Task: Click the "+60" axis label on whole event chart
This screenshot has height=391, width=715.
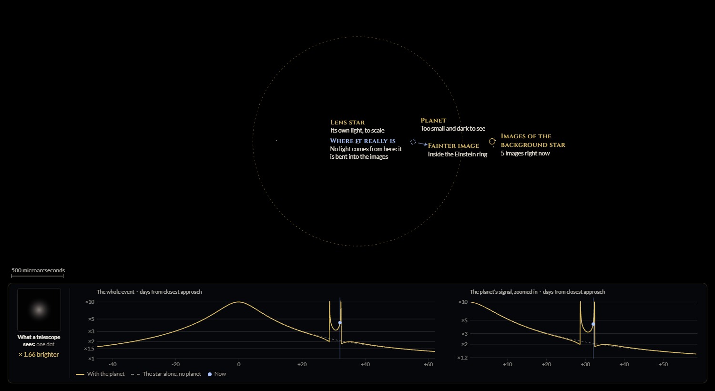Action: click(x=429, y=364)
